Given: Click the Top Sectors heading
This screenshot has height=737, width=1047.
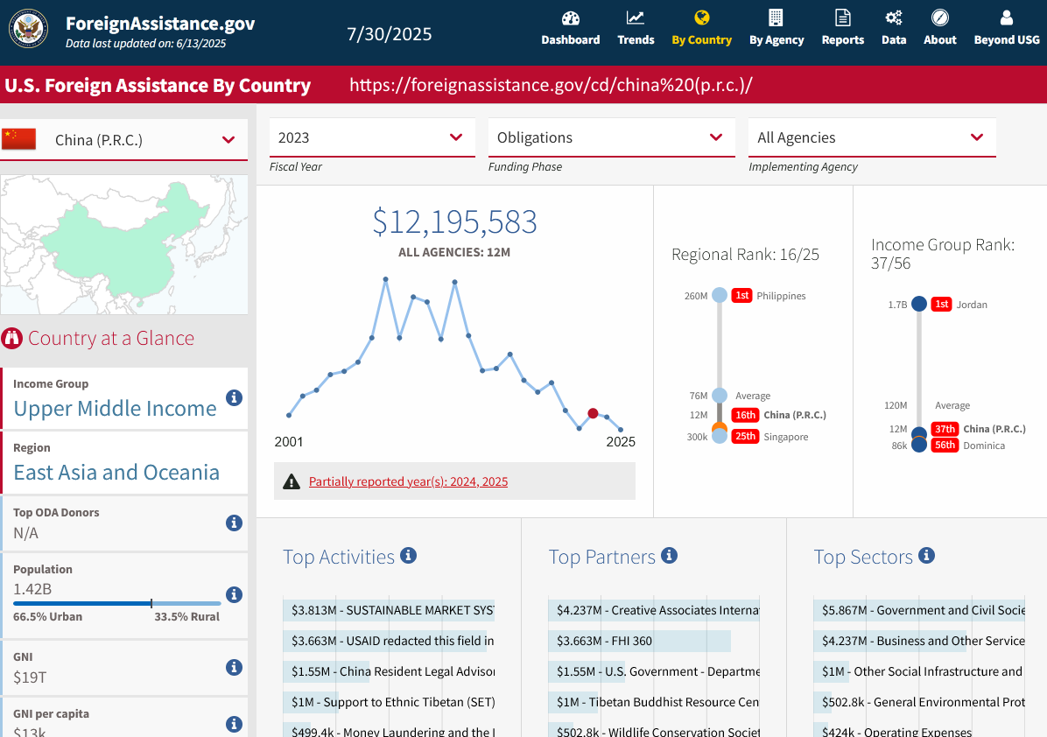Looking at the screenshot, I should 862,557.
